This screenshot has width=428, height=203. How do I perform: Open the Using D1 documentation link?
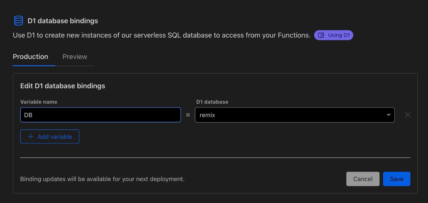coord(334,35)
